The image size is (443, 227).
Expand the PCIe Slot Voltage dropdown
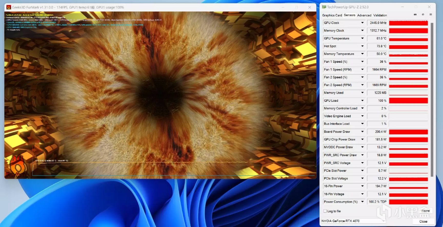click(x=363, y=178)
